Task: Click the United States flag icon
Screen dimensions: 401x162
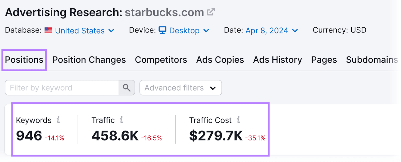Action: point(48,30)
